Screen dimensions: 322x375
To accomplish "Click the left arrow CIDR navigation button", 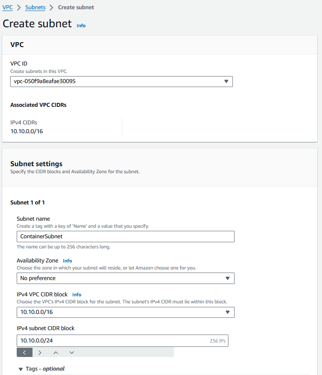I will (25, 353).
